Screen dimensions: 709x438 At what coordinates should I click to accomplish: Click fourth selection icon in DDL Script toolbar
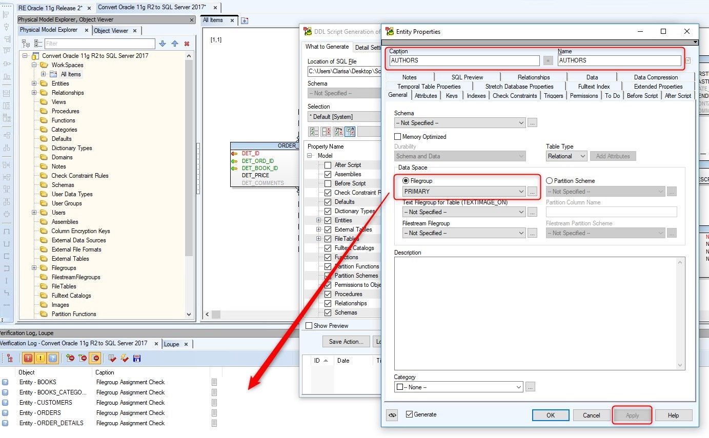point(350,132)
